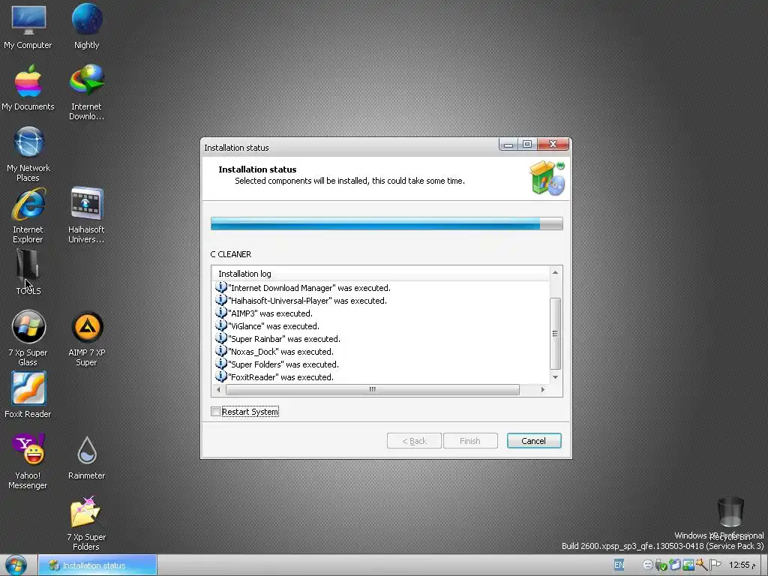The width and height of the screenshot is (768, 576).
Task: Select the My Network Places icon
Action: [x=28, y=154]
